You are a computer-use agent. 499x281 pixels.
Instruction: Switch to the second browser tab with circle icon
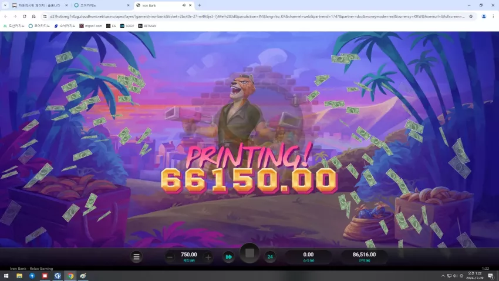100,5
